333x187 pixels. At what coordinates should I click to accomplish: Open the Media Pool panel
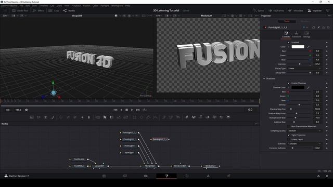tap(20, 10)
